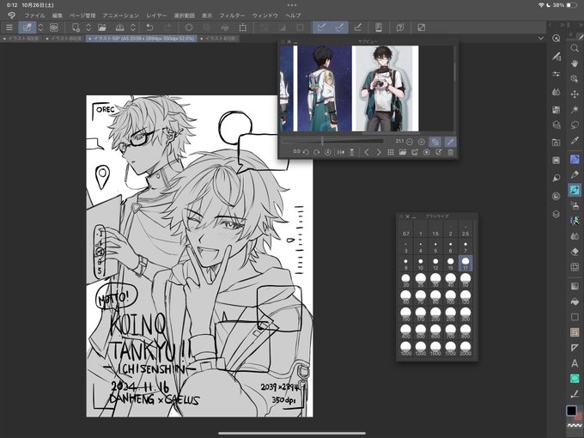Open the アニメーション menu
This screenshot has width=584, height=438.
[x=121, y=15]
